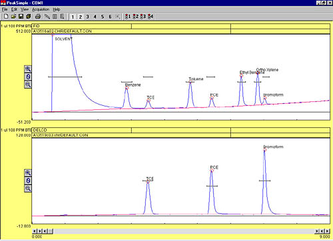Click the horizontal time scrollbar track
The image size is (333, 241).
pyautogui.click(x=184, y=231)
